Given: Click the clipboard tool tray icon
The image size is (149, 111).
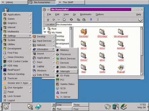Looking at the screenshot, I should (x=108, y=107).
